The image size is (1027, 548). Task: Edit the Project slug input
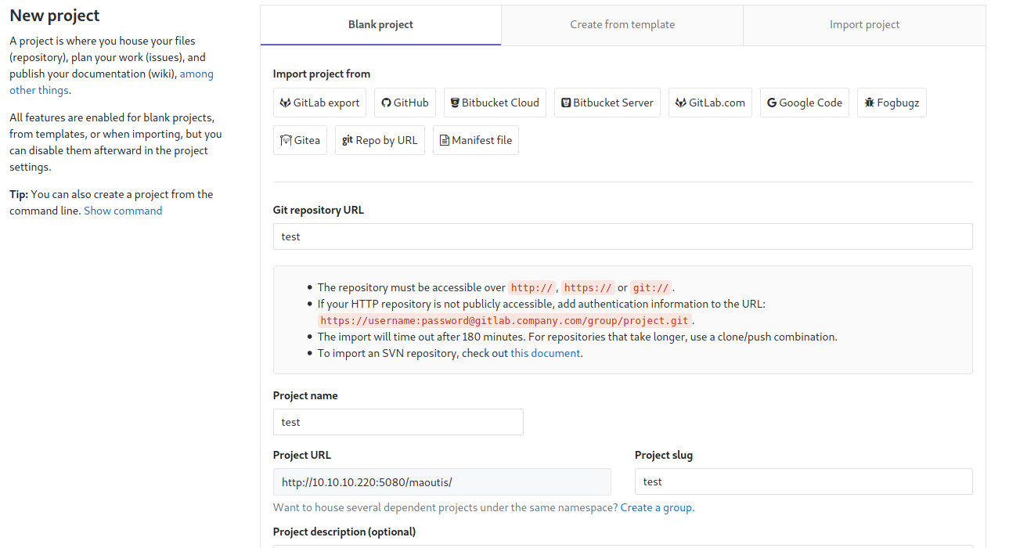point(803,481)
